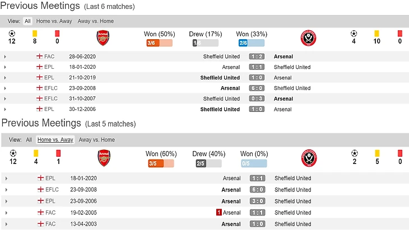This screenshot has height=230, width=409.
Task: Open the 6:0 score of the 23-09-2008 match
Action: tap(257, 88)
